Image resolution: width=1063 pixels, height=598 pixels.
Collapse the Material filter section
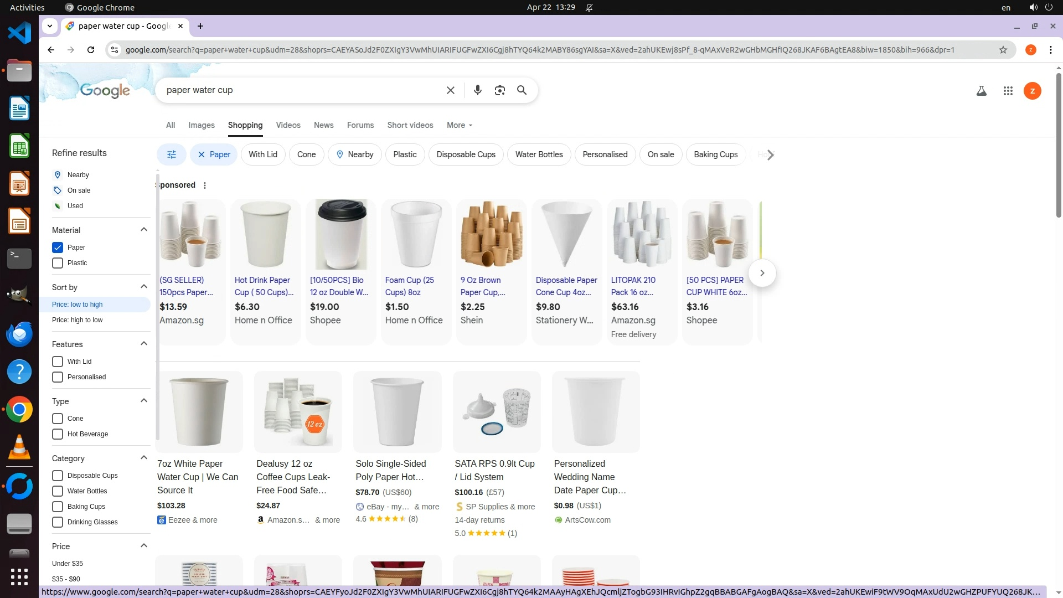144,230
